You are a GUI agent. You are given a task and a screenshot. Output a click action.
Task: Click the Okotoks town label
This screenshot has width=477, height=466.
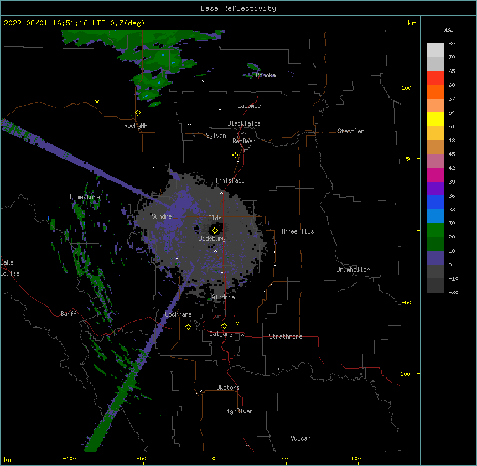pyautogui.click(x=228, y=387)
